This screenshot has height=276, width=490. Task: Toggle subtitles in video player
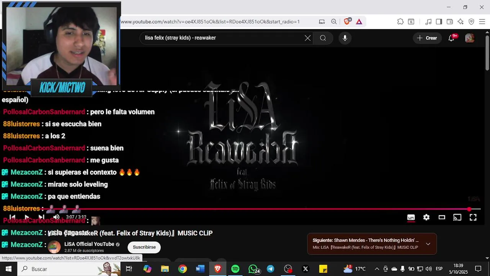pyautogui.click(x=411, y=217)
